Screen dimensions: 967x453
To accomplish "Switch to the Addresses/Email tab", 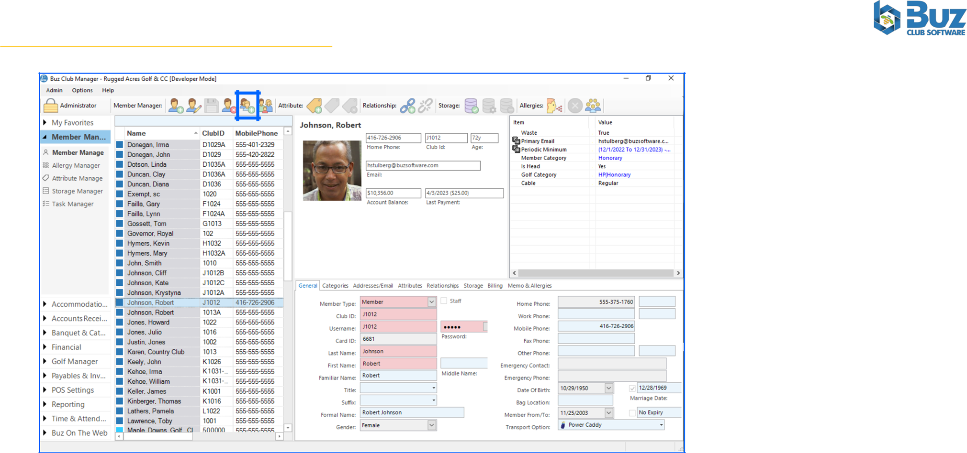I will (x=372, y=286).
